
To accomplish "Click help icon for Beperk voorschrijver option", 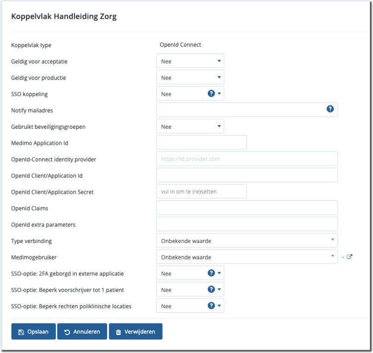I will click(211, 289).
